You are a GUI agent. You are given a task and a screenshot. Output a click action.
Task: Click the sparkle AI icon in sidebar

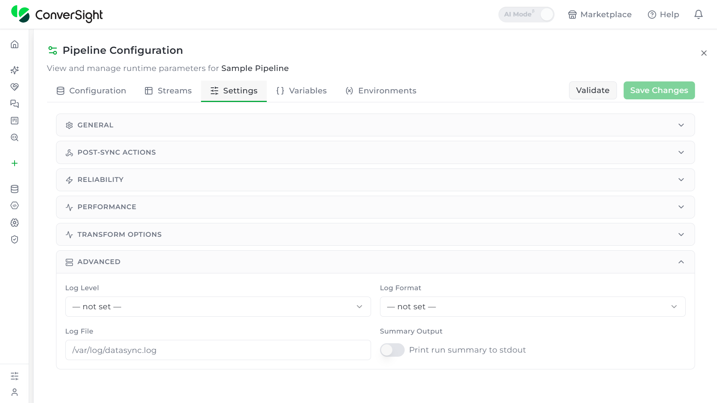coord(15,70)
